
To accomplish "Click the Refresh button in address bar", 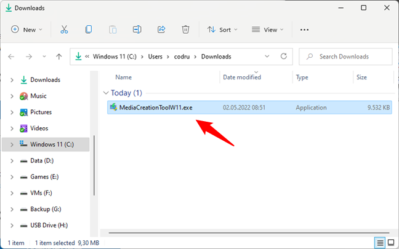I will click(284, 56).
